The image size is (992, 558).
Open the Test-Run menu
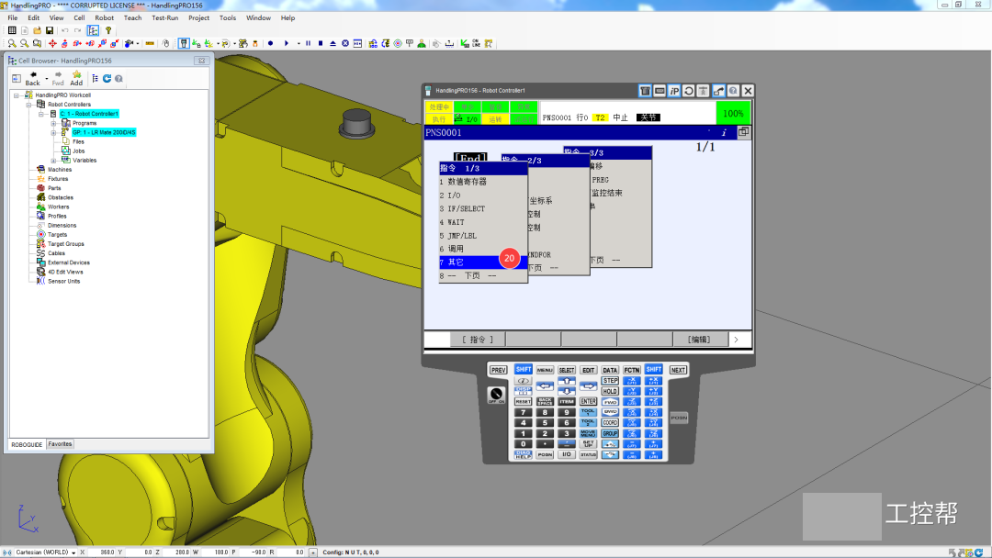click(x=164, y=17)
